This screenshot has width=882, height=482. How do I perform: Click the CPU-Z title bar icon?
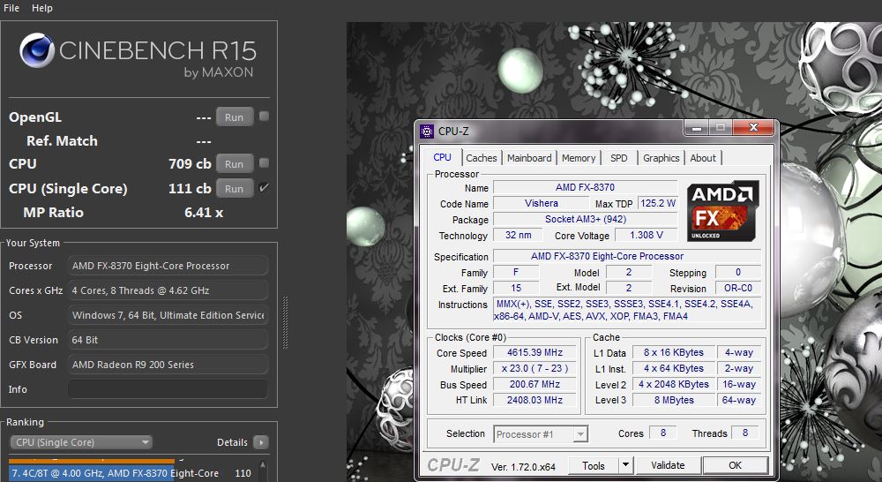pos(427,132)
